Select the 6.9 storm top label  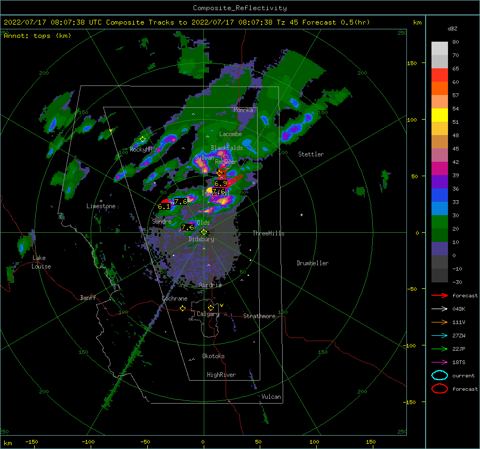[x=220, y=184]
